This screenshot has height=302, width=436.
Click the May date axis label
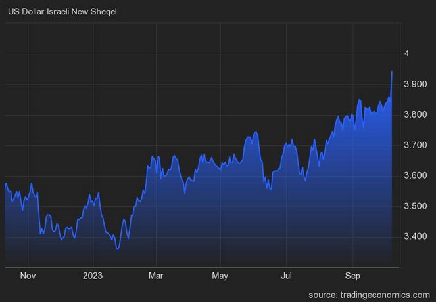[x=220, y=276]
